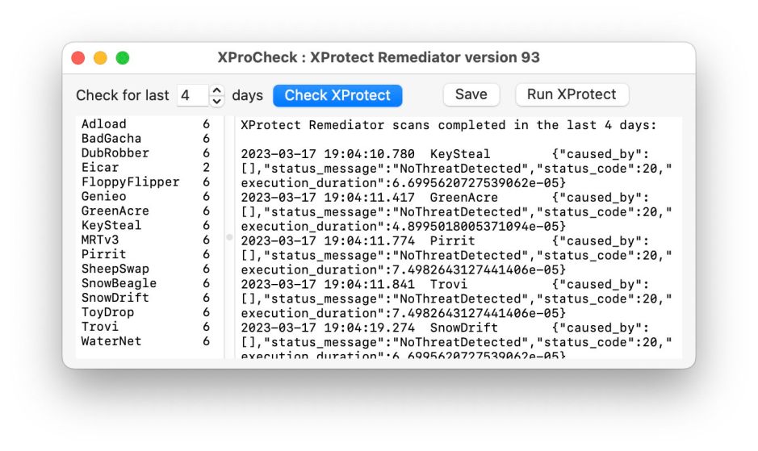
Task: Decrease days with the stepper down arrow
Action: point(217,101)
